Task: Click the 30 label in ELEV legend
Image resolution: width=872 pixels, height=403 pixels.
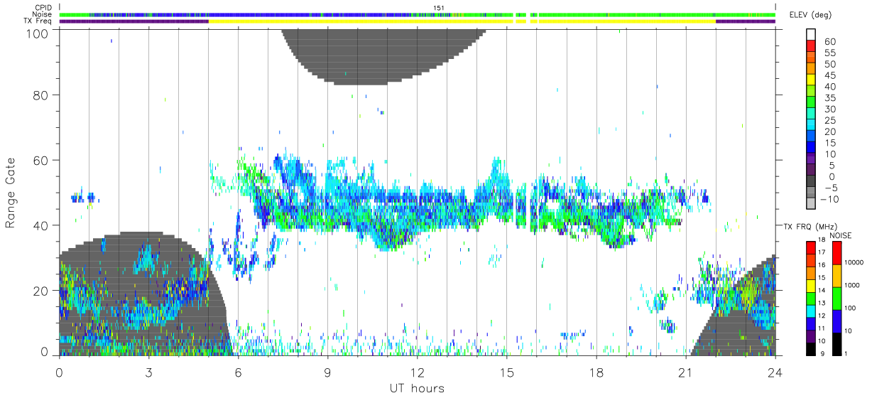Action: tap(830, 109)
